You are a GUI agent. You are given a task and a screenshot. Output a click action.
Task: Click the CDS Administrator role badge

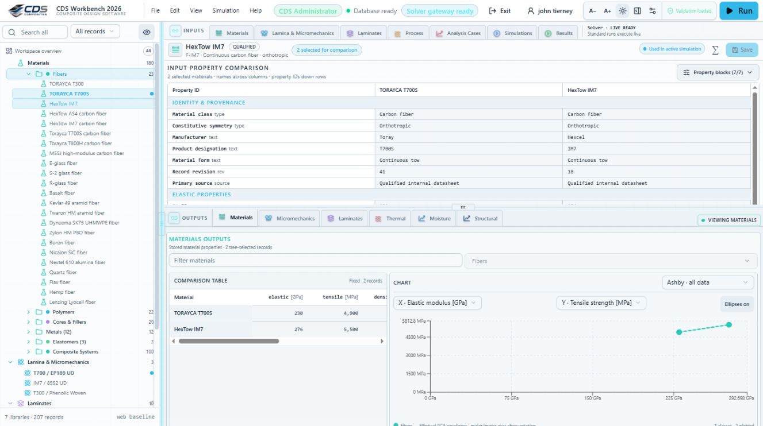(308, 11)
